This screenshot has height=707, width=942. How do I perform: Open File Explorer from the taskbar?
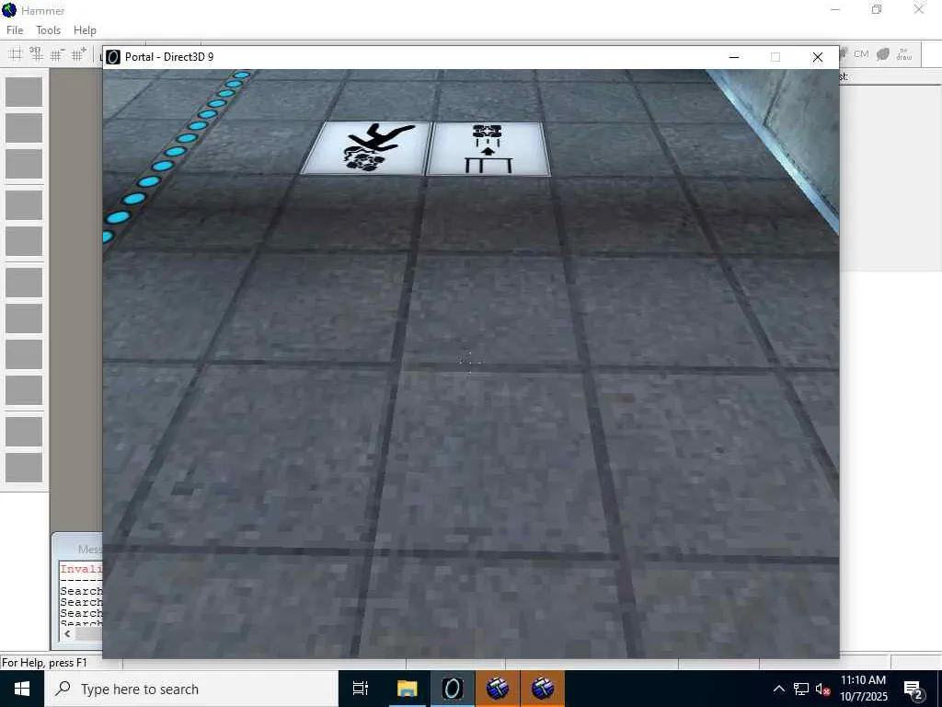pyautogui.click(x=407, y=689)
